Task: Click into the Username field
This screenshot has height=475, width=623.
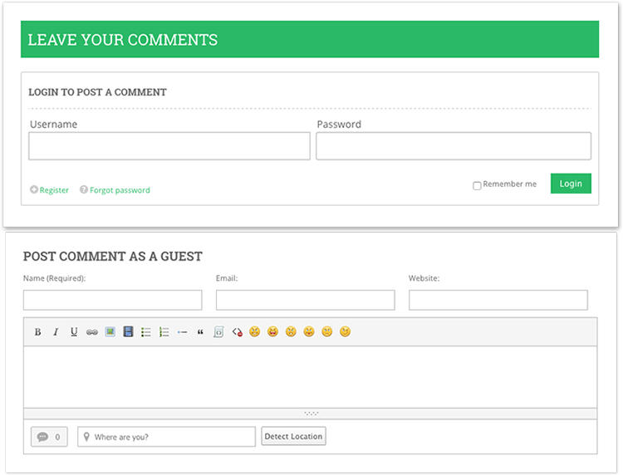Action: [169, 146]
